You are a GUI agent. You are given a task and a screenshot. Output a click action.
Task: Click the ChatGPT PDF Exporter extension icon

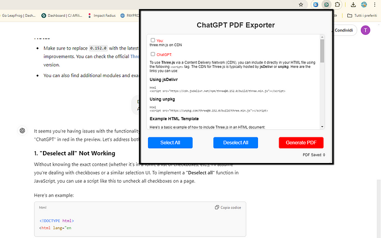tap(327, 4)
